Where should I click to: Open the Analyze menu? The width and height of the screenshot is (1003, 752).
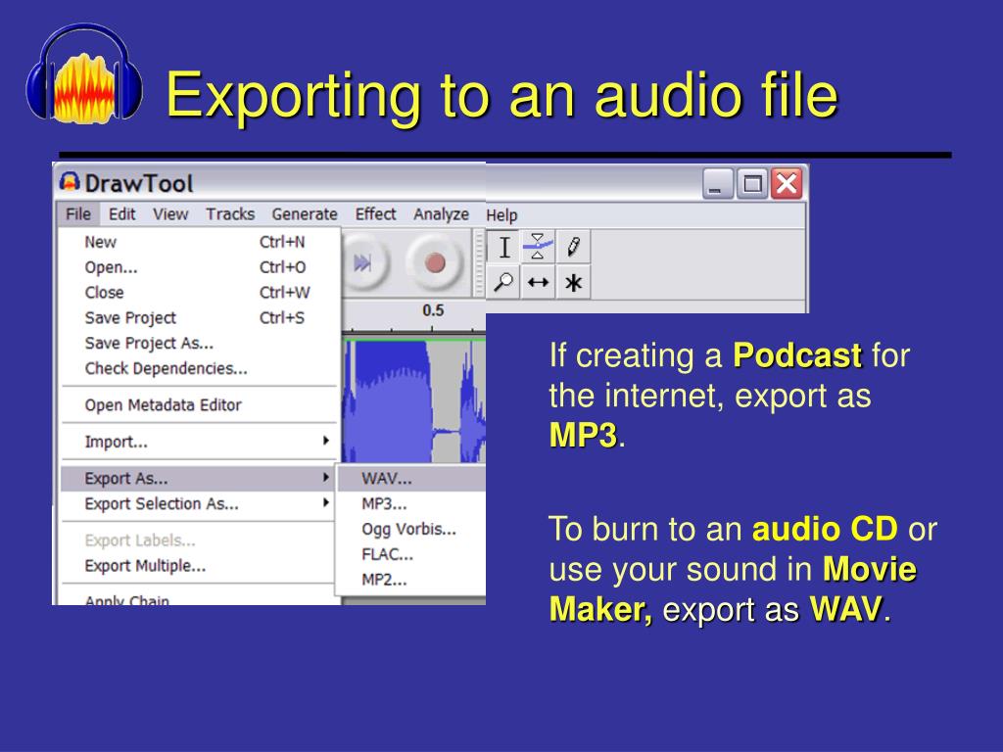pyautogui.click(x=441, y=214)
